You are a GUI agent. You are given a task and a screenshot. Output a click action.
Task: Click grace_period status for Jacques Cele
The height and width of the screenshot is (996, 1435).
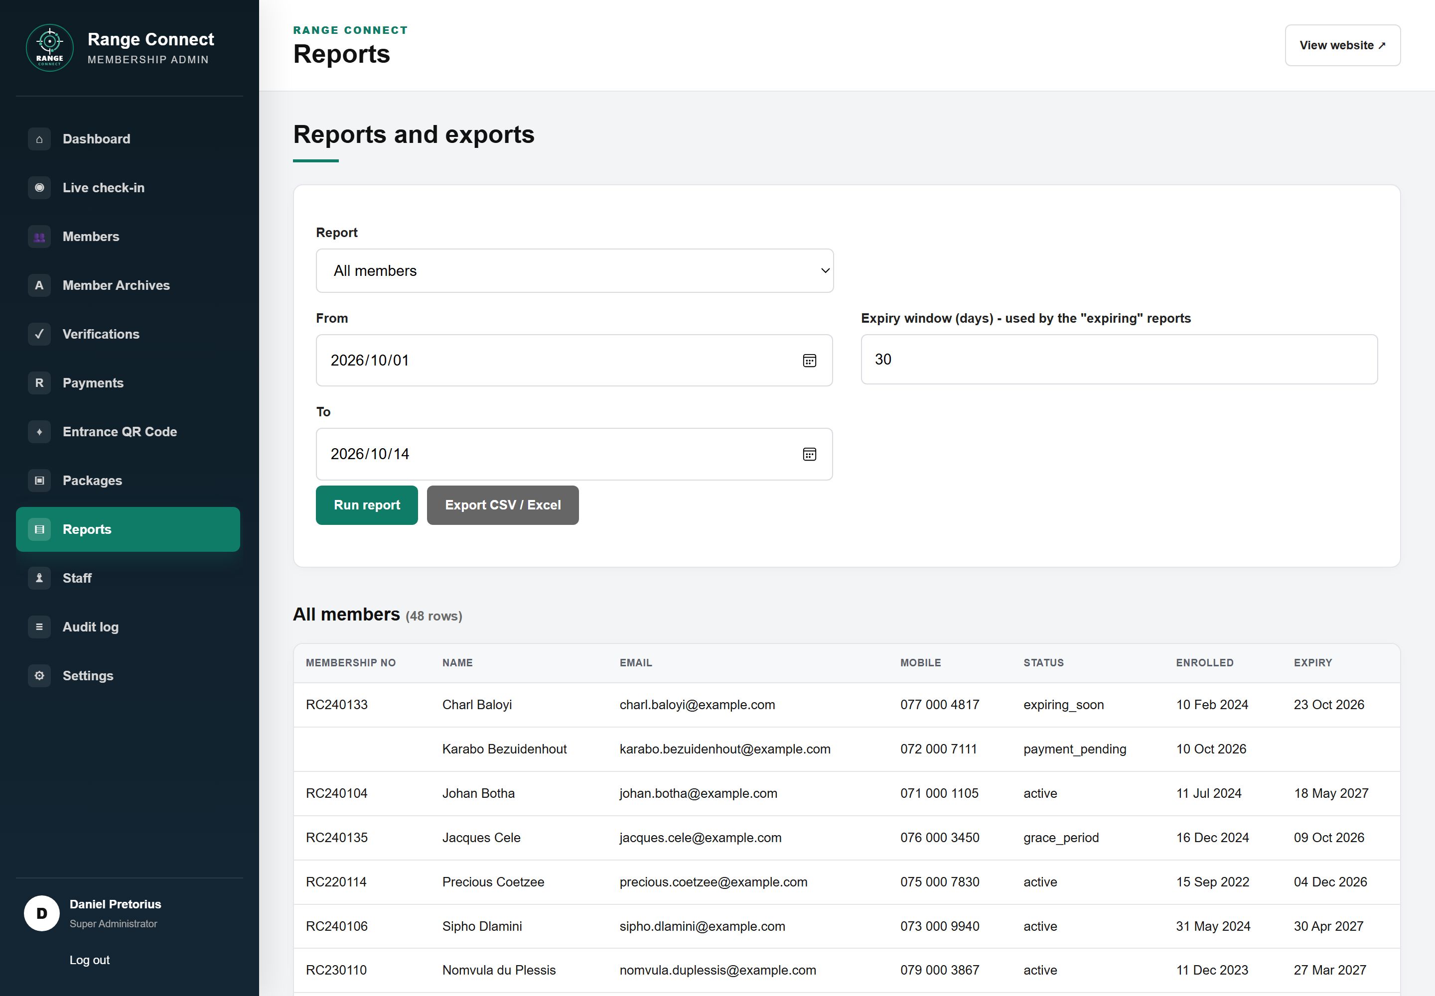click(x=1061, y=838)
